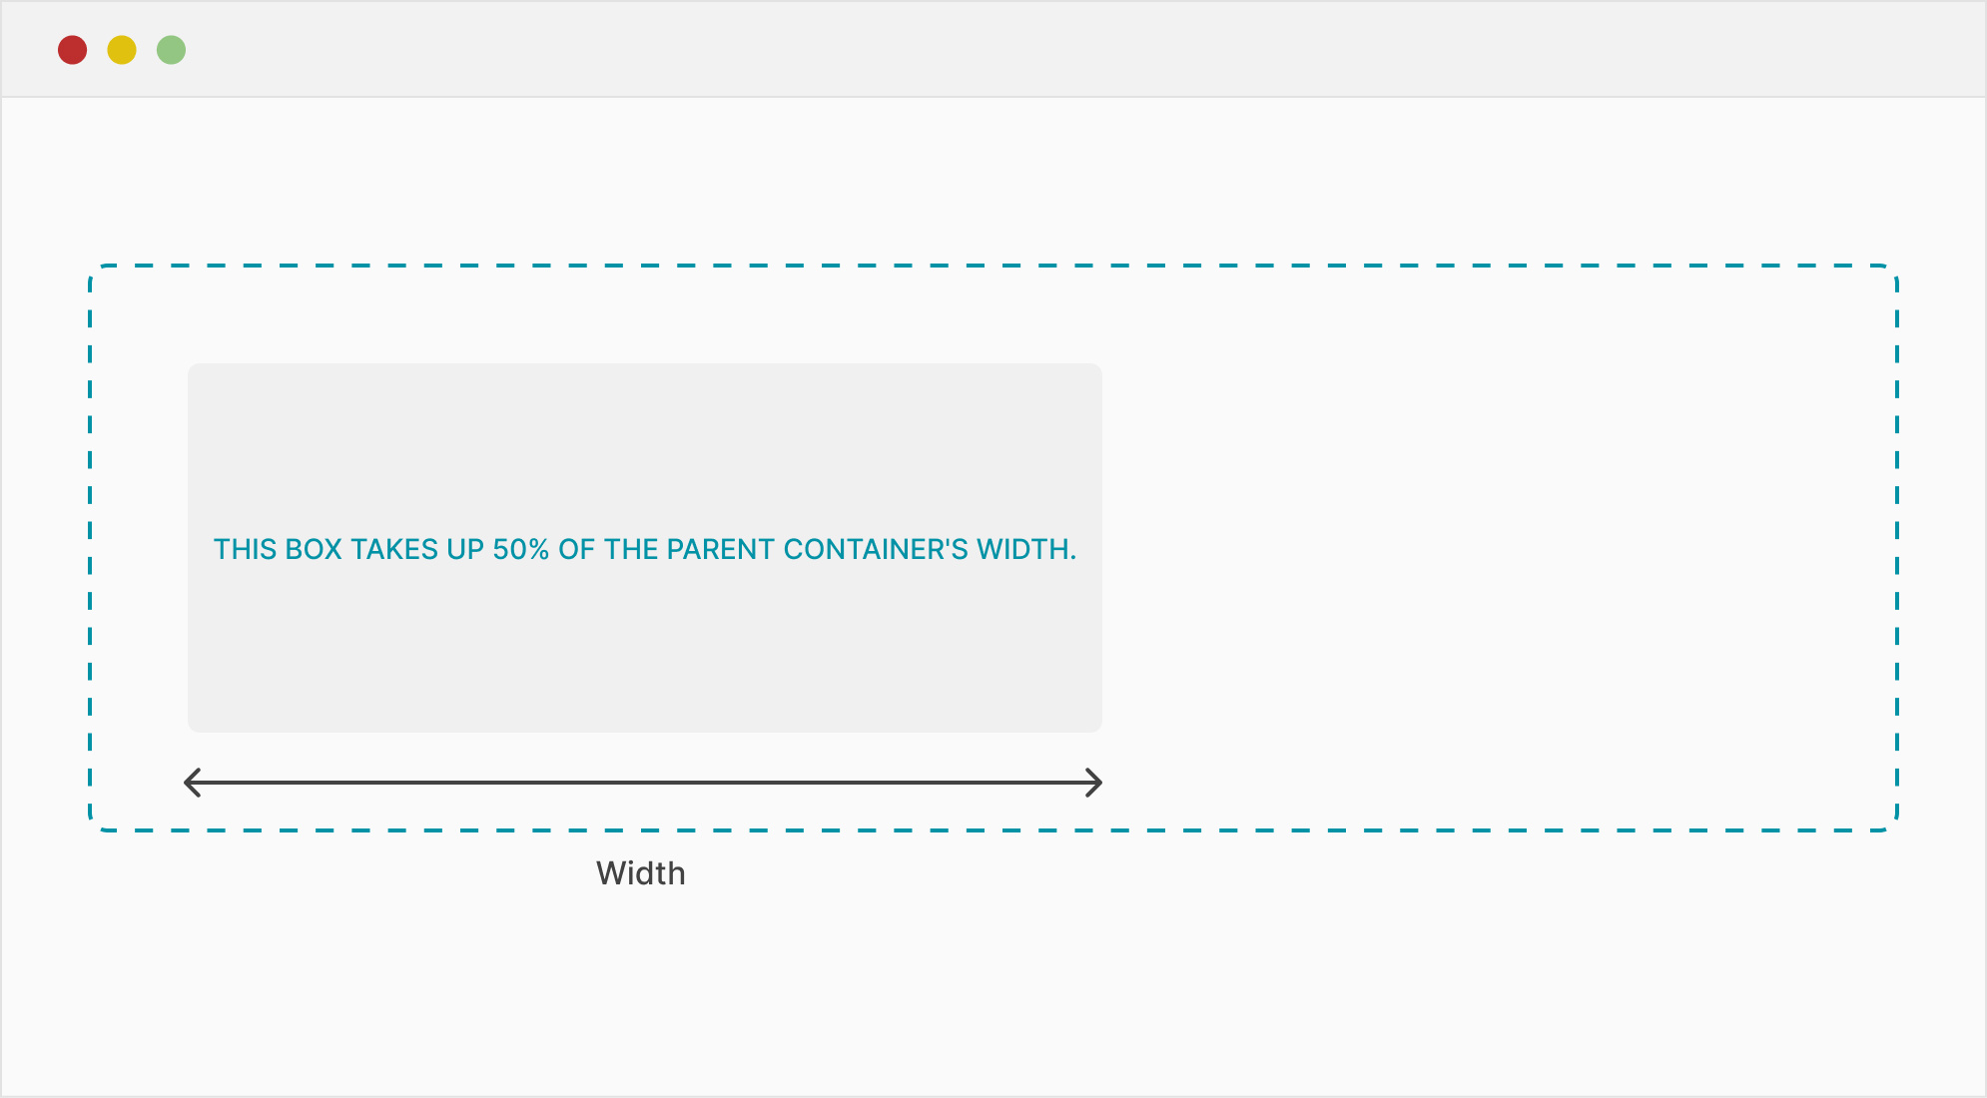This screenshot has width=1987, height=1098.
Task: Click the gray box above its text
Action: (644, 439)
